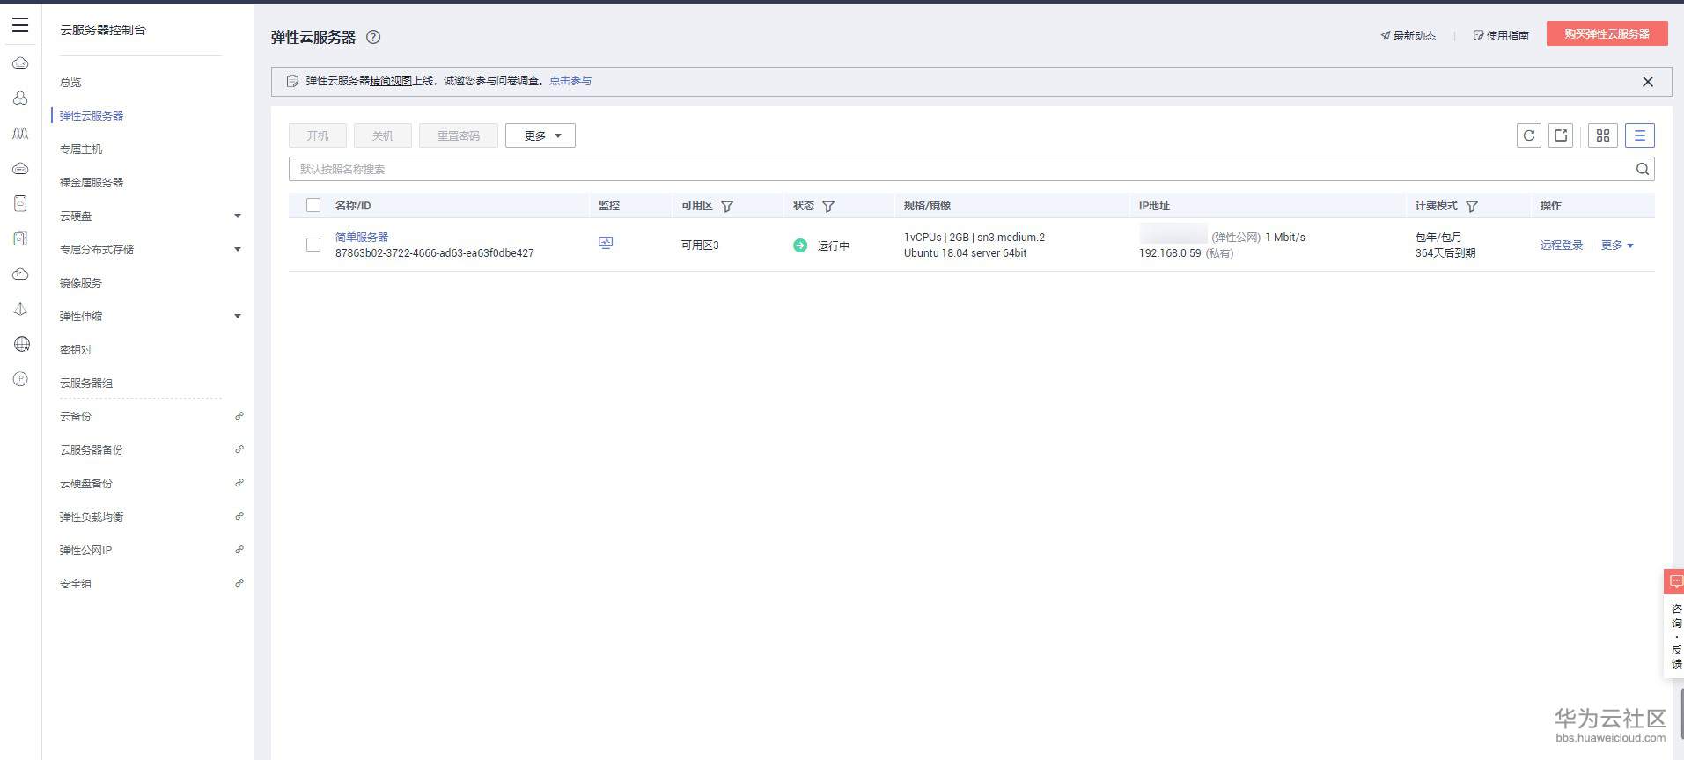
Task: Expand the 弹性伸缩 submenu arrow
Action: click(x=238, y=316)
